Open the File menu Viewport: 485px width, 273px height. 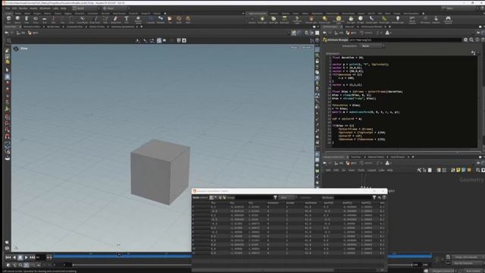8,8
